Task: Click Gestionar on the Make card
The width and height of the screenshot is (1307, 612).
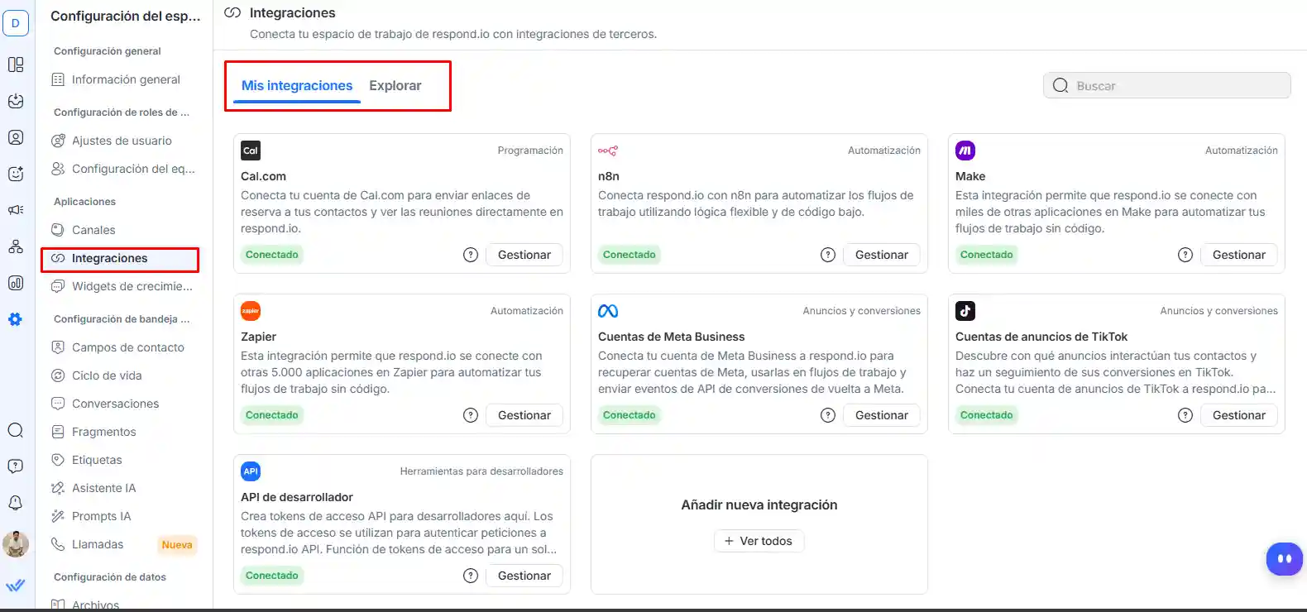Action: point(1239,255)
